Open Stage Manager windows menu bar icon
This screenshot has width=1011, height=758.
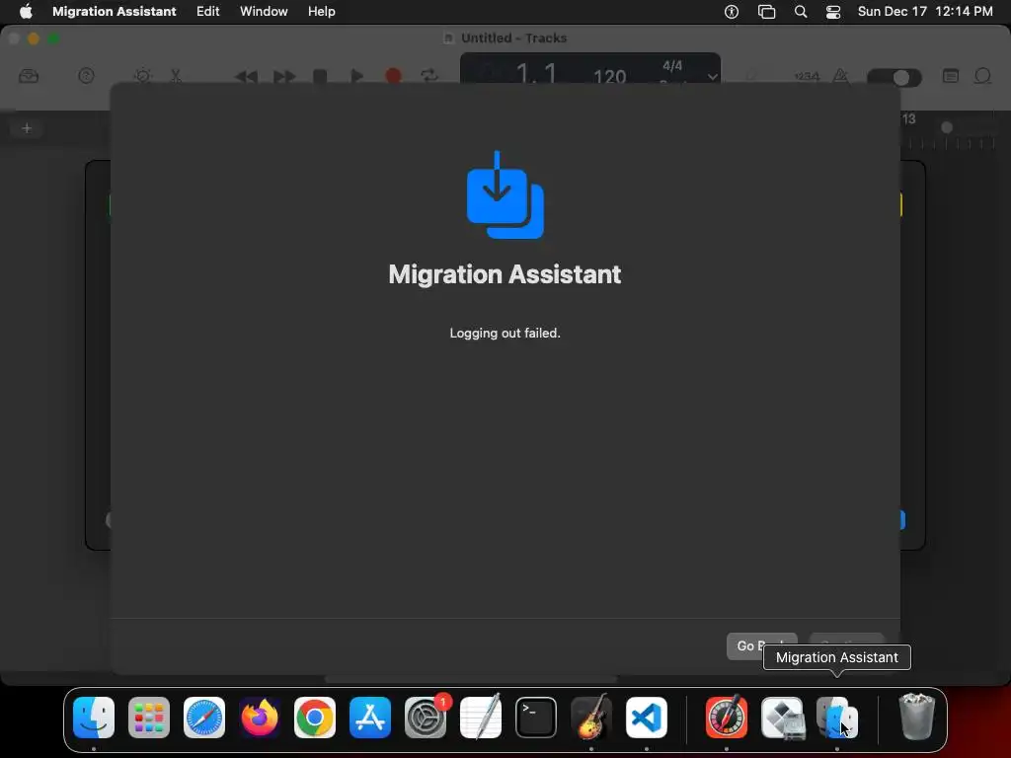766,11
